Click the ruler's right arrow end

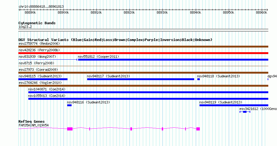point(267,10)
